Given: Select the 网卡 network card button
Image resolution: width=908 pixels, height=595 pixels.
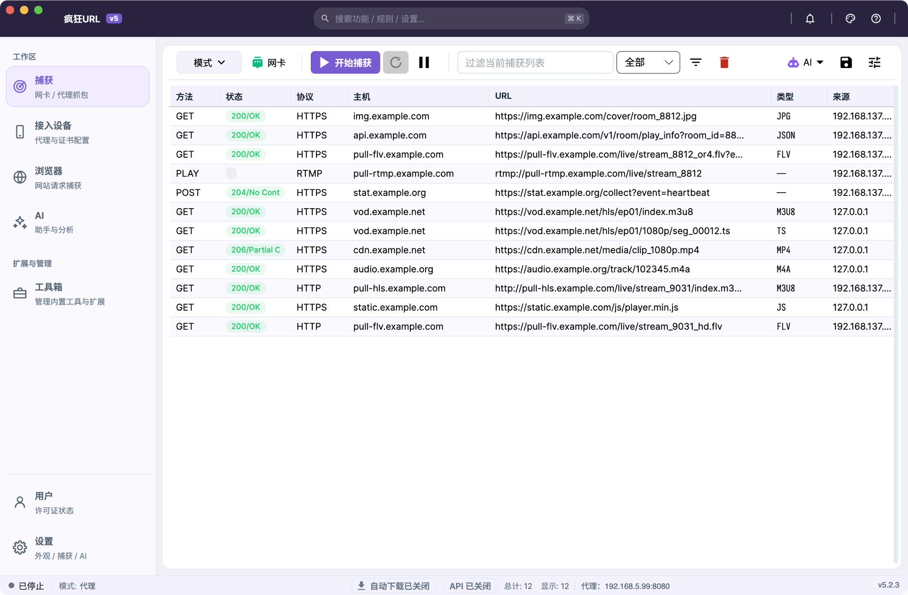Looking at the screenshot, I should (x=269, y=63).
